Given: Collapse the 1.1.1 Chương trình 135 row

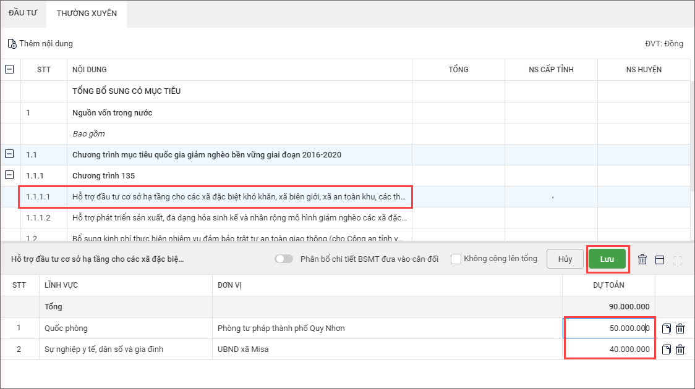Looking at the screenshot, I should pyautogui.click(x=10, y=175).
